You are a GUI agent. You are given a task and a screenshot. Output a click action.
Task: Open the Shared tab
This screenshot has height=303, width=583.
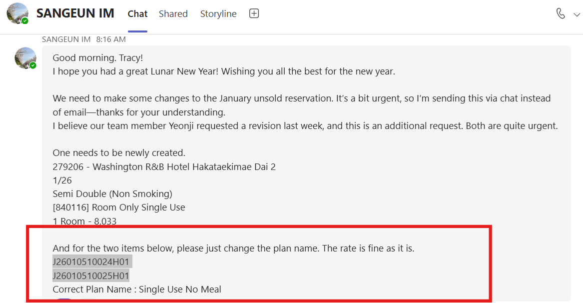173,14
